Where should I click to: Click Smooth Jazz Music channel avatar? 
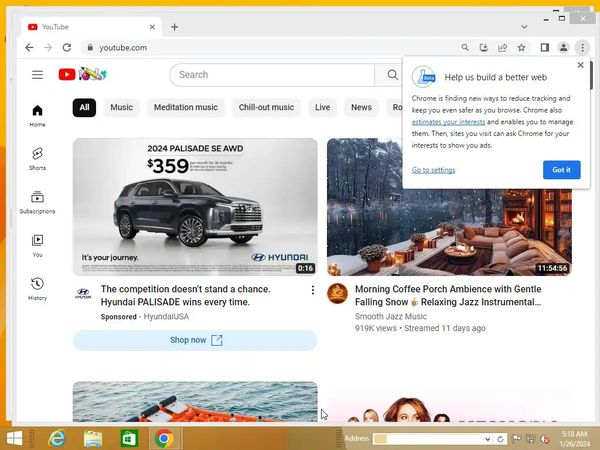coord(337,294)
